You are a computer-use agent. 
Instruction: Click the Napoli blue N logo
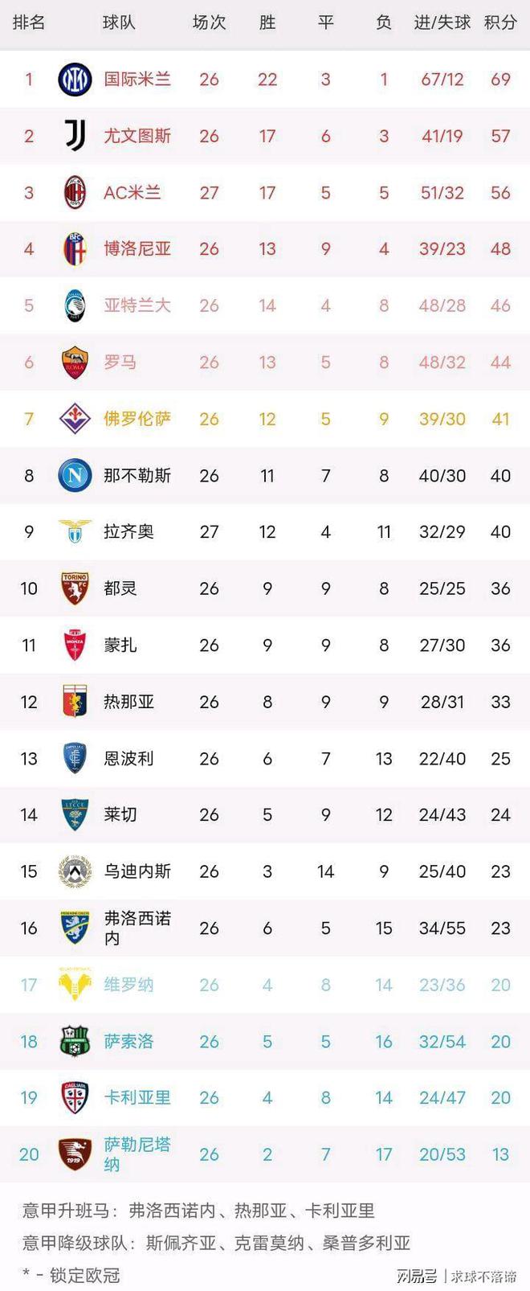click(x=75, y=475)
